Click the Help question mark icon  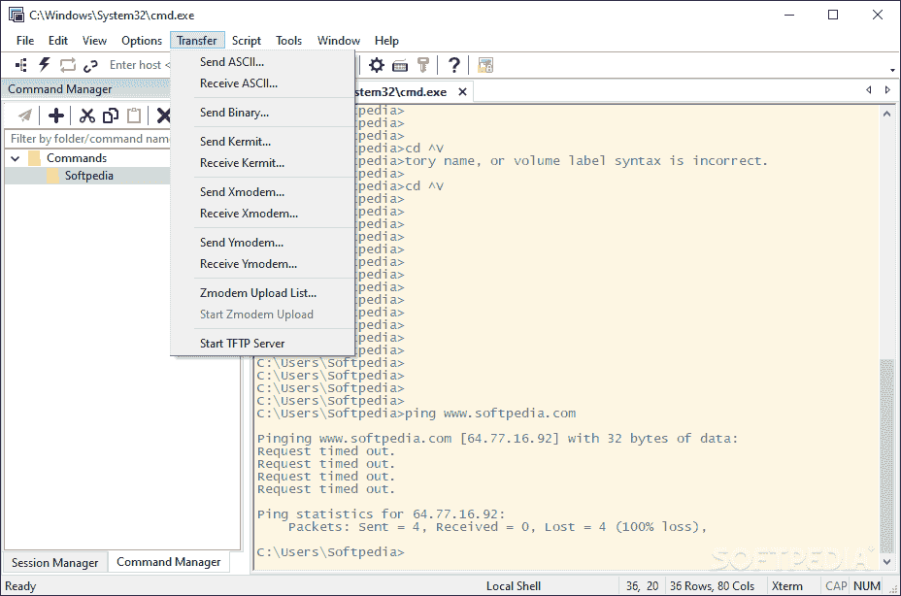(x=453, y=64)
